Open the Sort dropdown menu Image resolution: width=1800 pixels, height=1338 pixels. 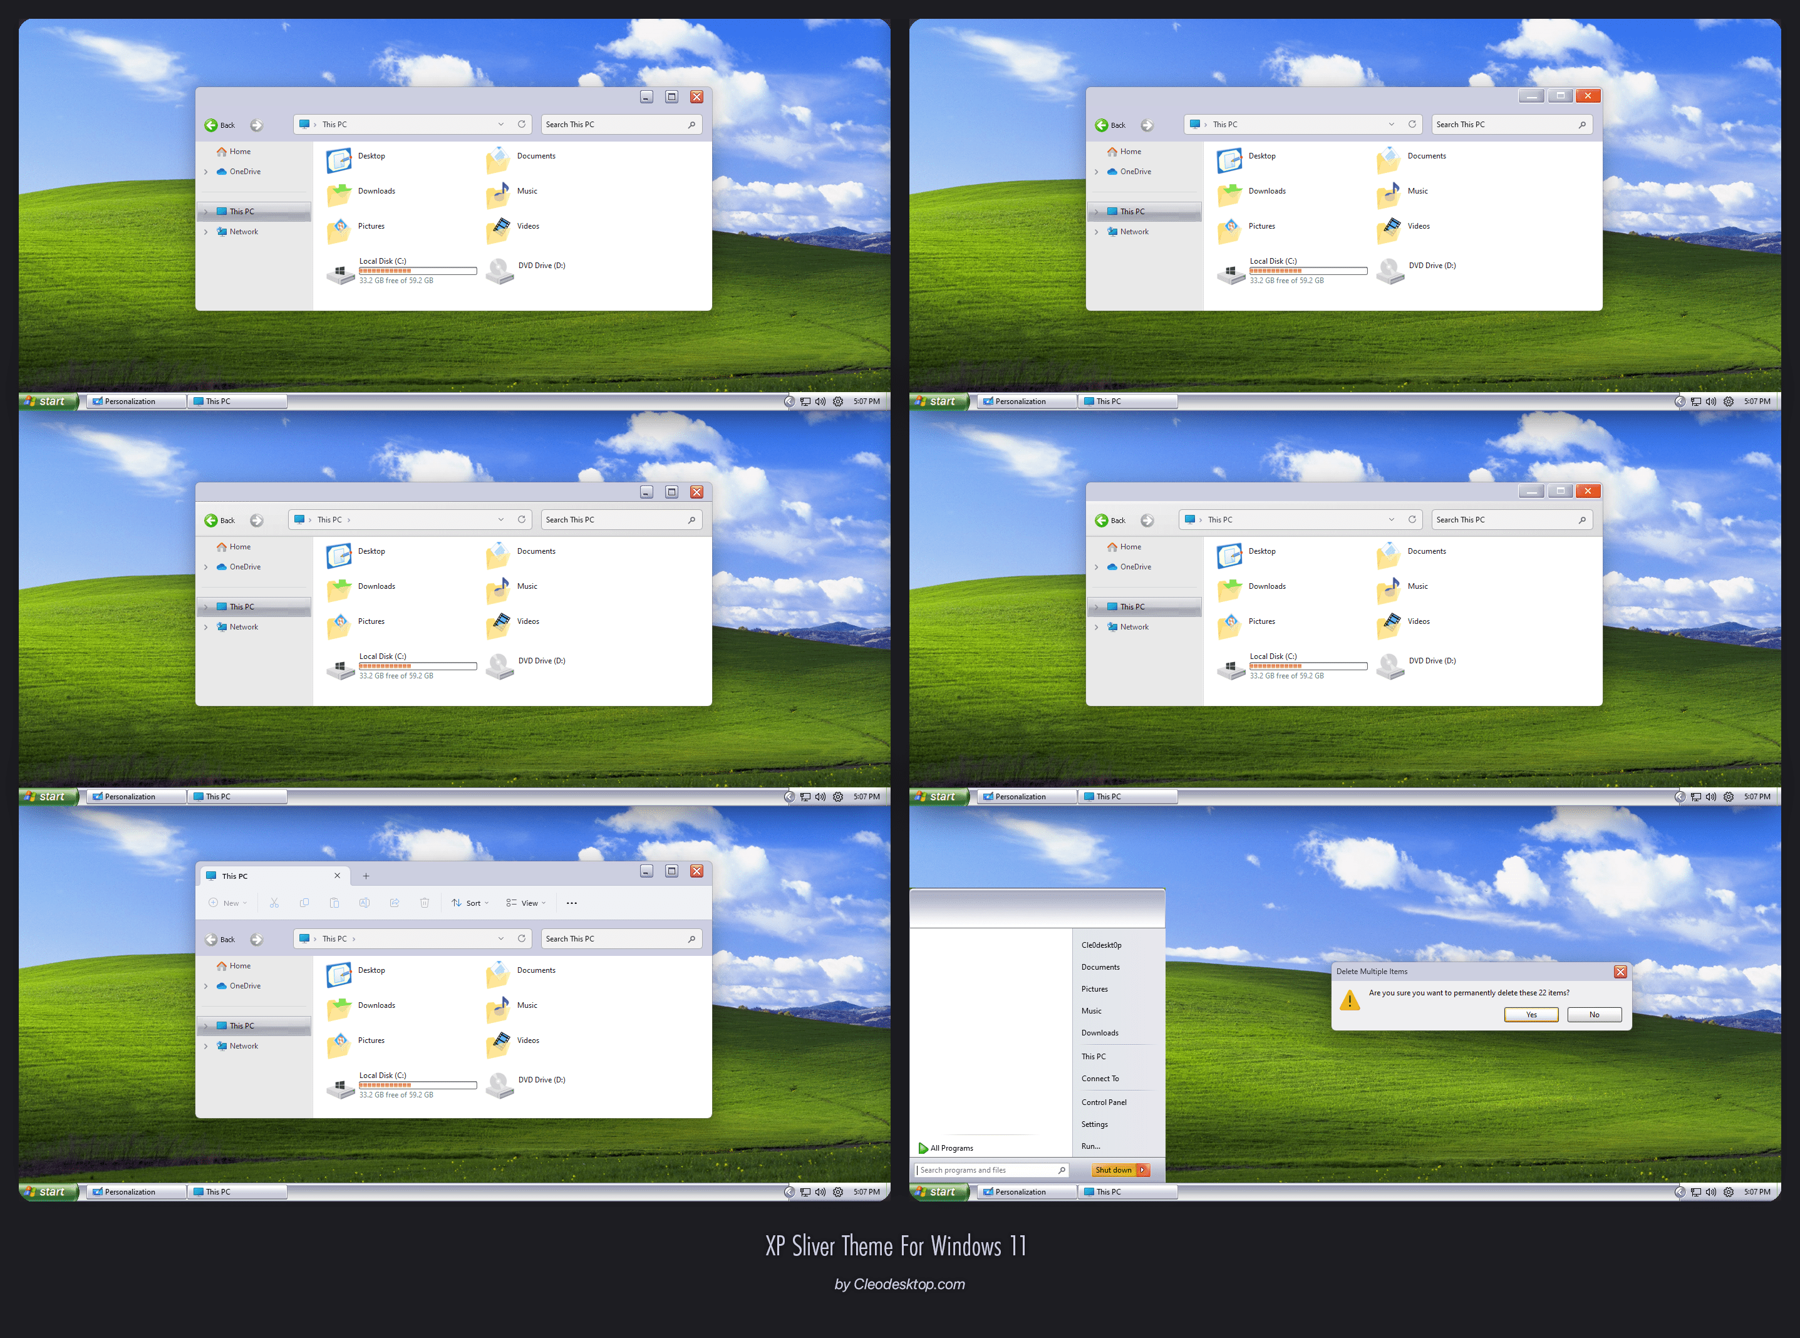[470, 902]
